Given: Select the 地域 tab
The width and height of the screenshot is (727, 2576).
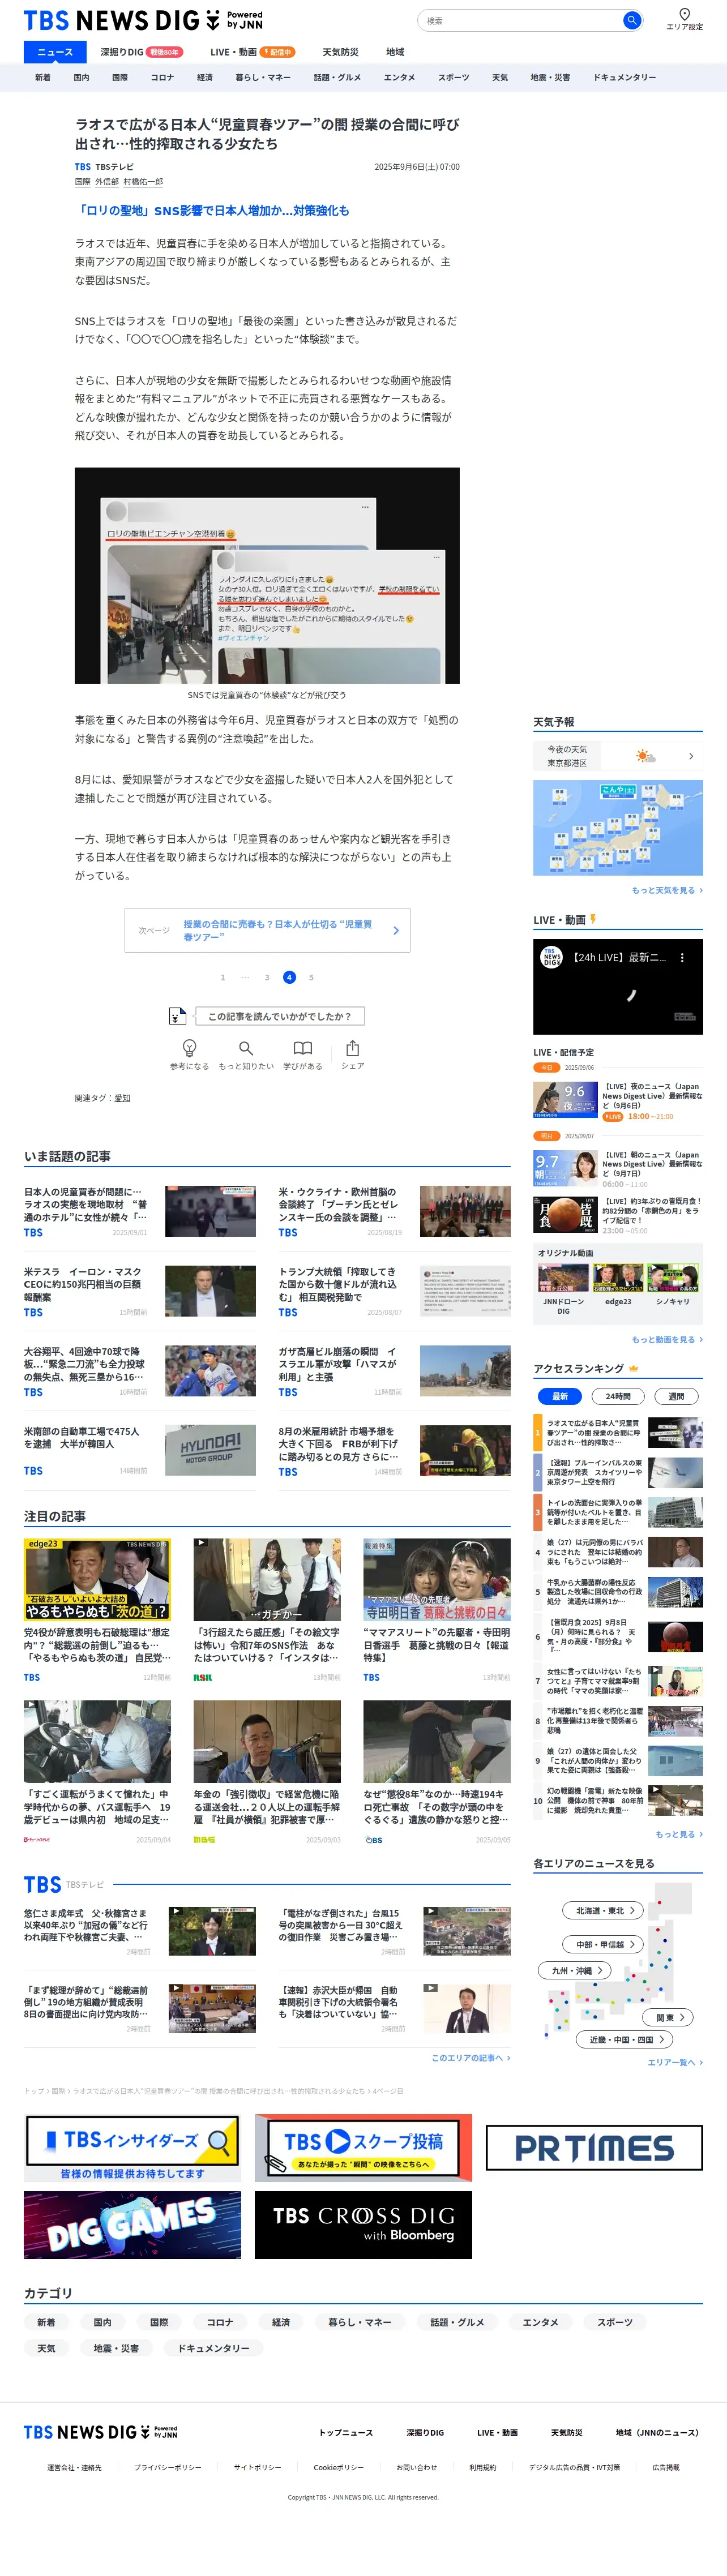Looking at the screenshot, I should point(395,52).
